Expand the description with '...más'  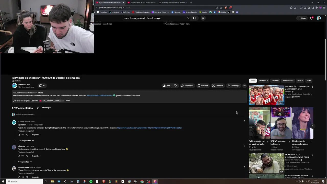pyautogui.click(x=67, y=100)
